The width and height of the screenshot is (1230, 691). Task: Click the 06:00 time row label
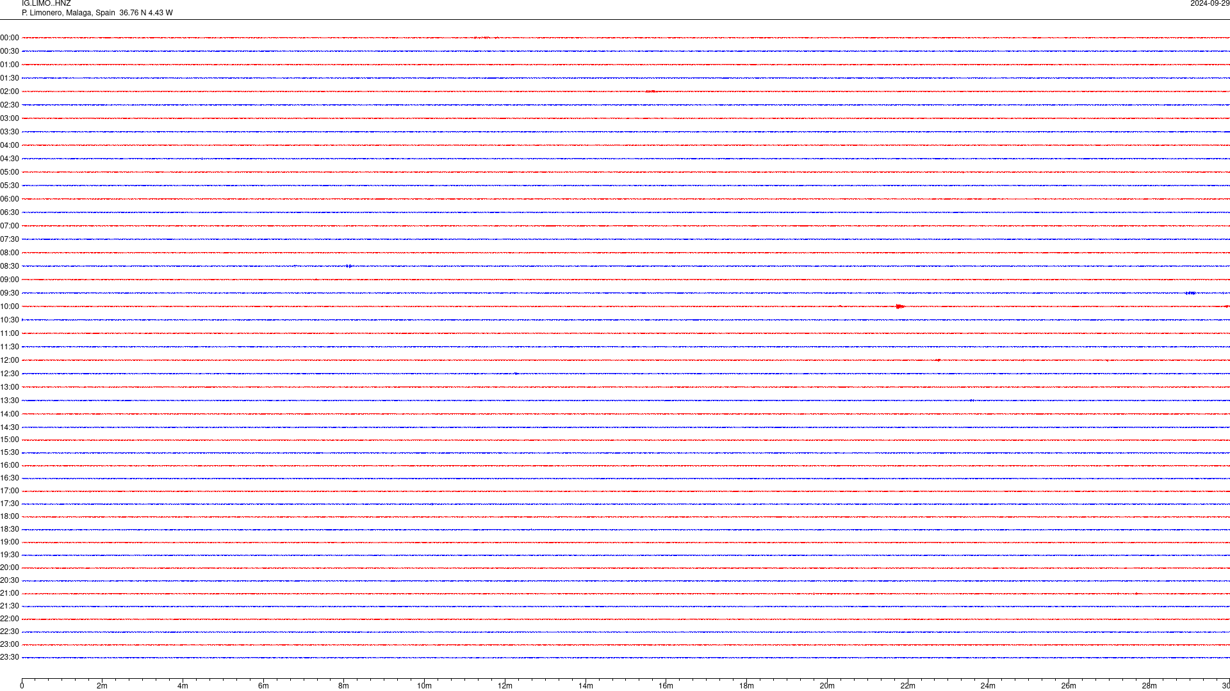(10, 199)
